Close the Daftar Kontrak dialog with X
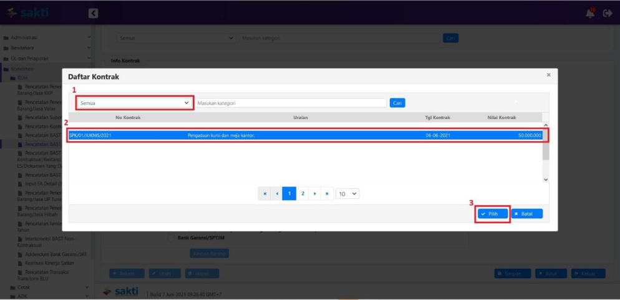This screenshot has width=620, height=300. (548, 75)
